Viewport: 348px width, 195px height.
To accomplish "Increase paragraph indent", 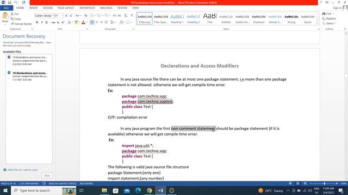I will click(120, 16).
